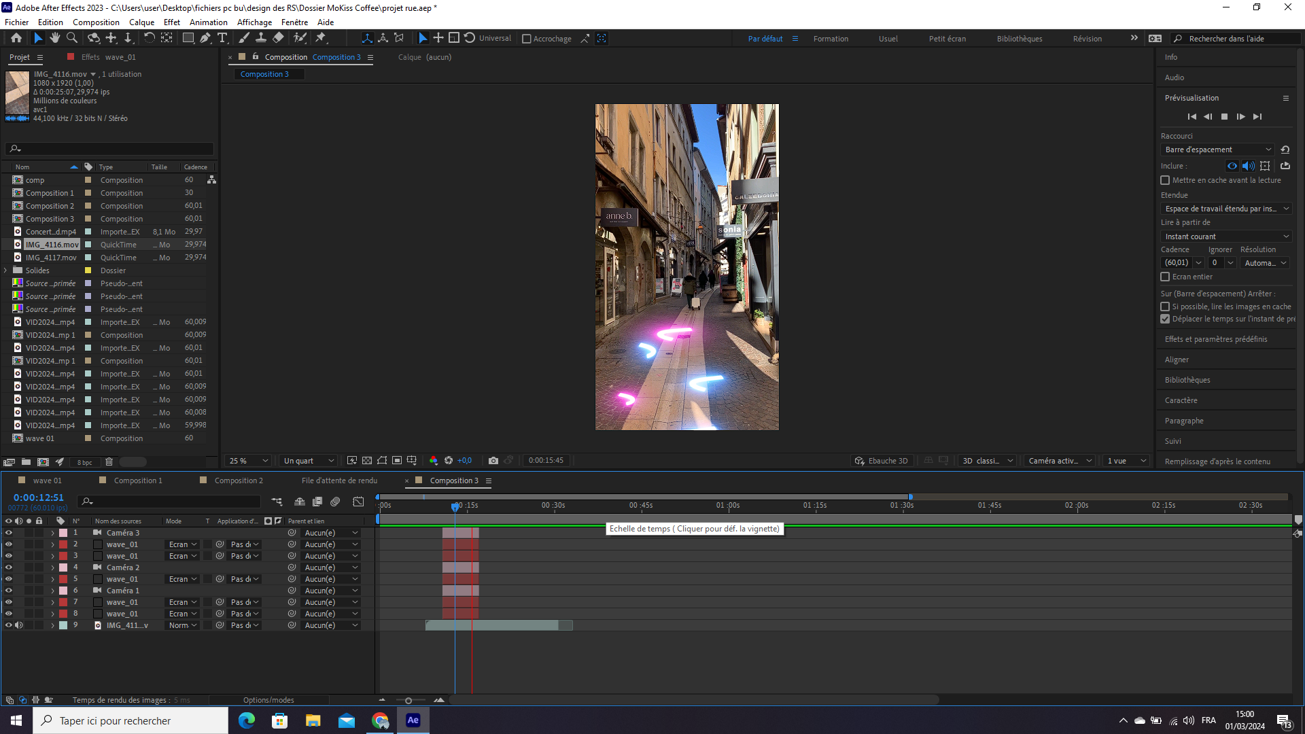Click the Home icon in toolbar

[x=16, y=38]
